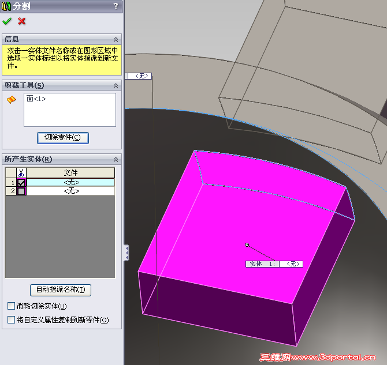Click the scissors column header icon
Screen dimensions: 387x365
click(21, 173)
